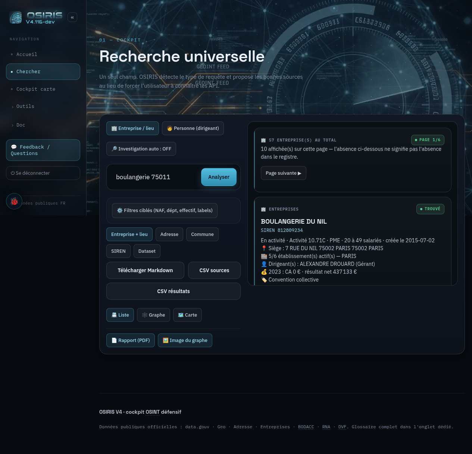Expand the Outils navigation group
Viewport: 472px width, 454px height.
[x=43, y=106]
